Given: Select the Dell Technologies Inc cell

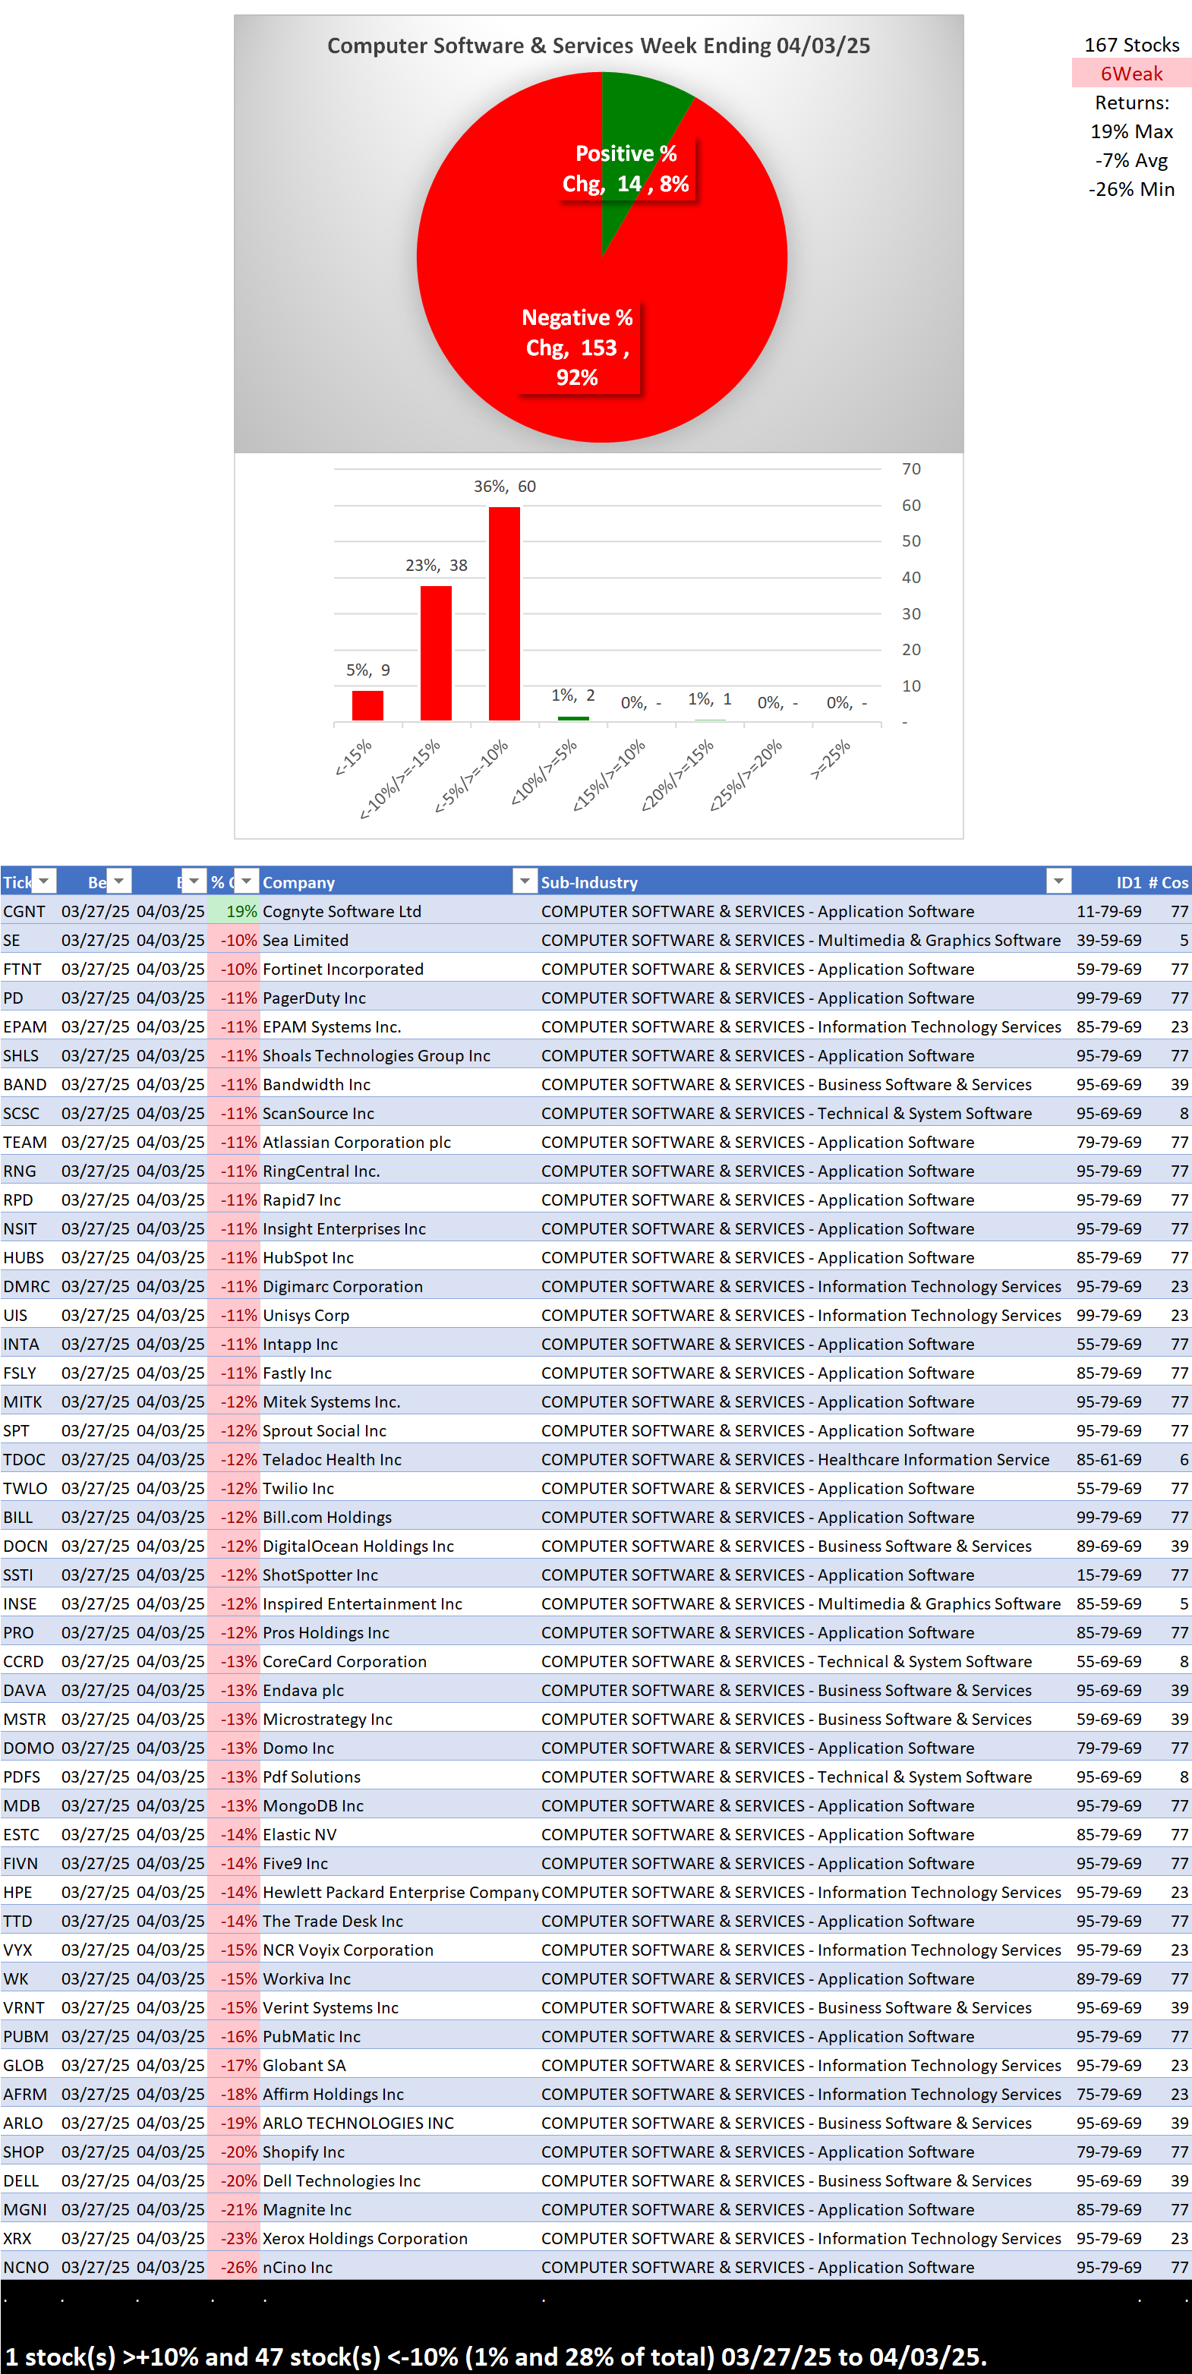Looking at the screenshot, I should (399, 2180).
